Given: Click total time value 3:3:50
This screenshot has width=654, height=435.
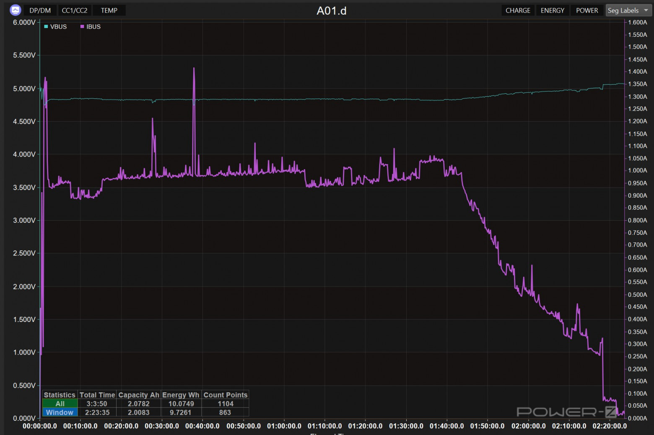Looking at the screenshot, I should point(97,404).
